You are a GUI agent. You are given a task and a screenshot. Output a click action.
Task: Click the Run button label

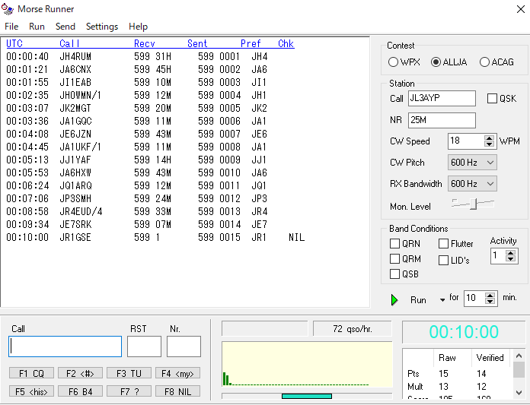tap(418, 300)
